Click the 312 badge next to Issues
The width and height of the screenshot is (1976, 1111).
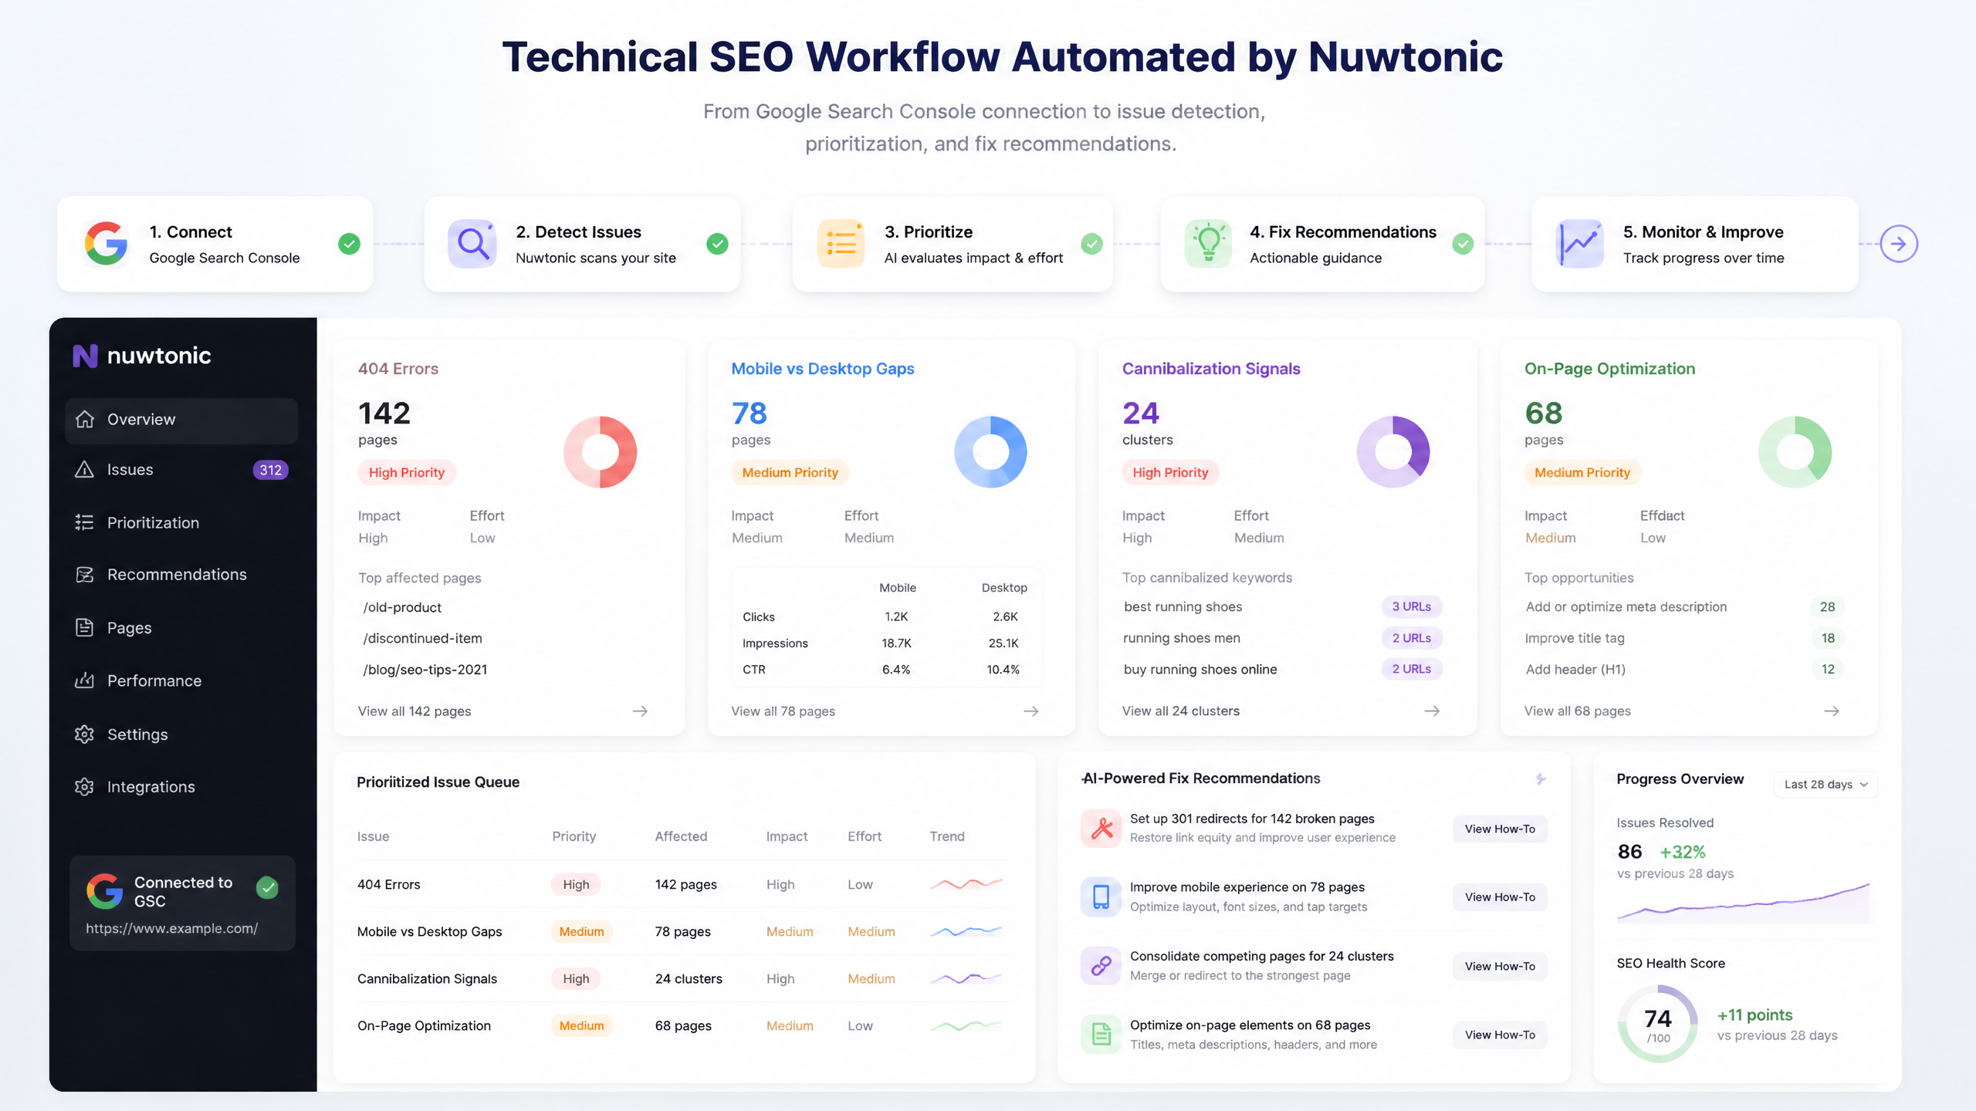click(270, 470)
